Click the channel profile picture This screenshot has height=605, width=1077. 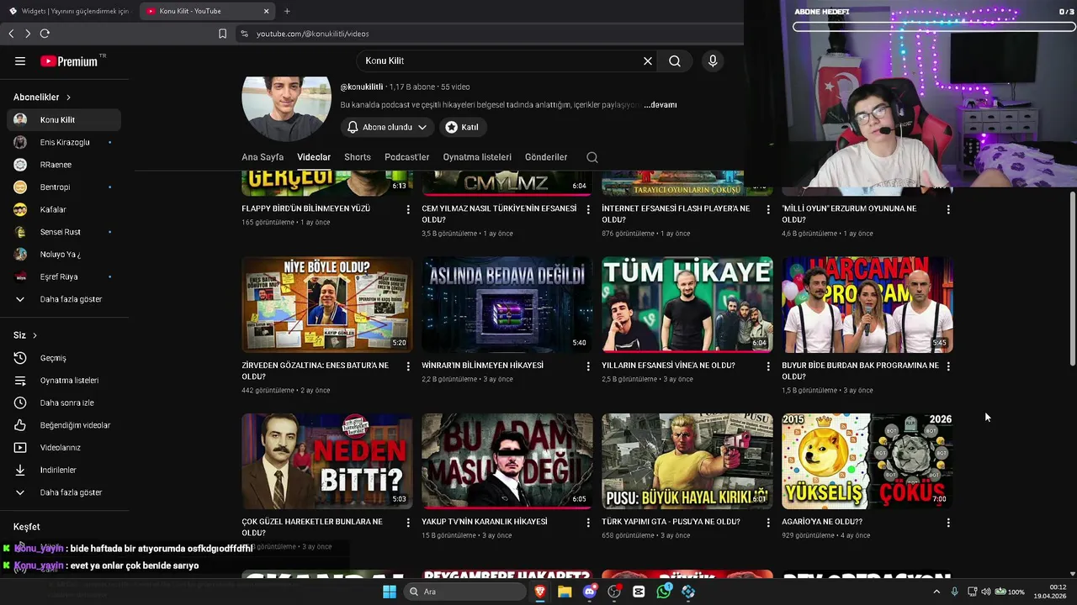click(286, 108)
